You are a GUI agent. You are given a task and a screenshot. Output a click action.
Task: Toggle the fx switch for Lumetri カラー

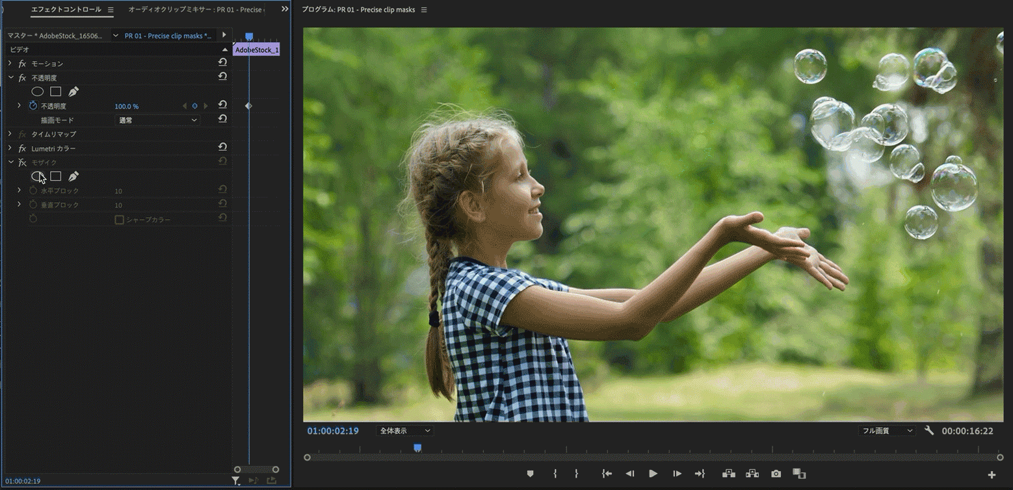[22, 149]
